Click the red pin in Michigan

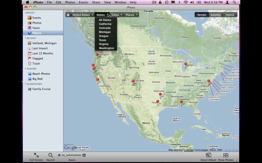pyautogui.click(x=186, y=64)
